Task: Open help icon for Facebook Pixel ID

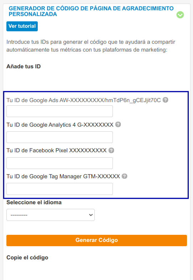Action: coord(111,150)
